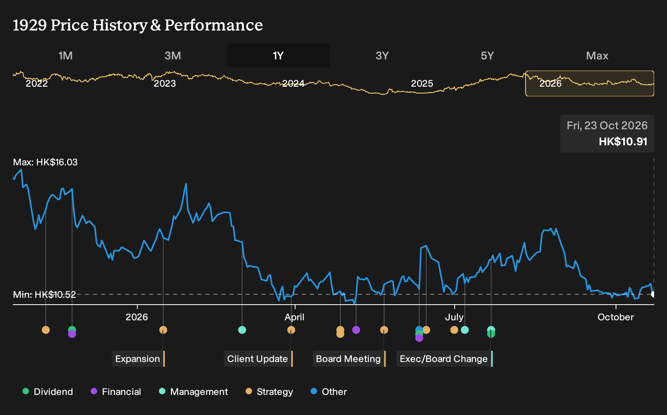This screenshot has width=667, height=415.
Task: Click the "Min: HK$10.52" label
Action: (45, 295)
